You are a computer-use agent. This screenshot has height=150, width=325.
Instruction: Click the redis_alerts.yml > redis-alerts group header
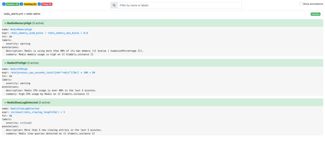[22, 14]
